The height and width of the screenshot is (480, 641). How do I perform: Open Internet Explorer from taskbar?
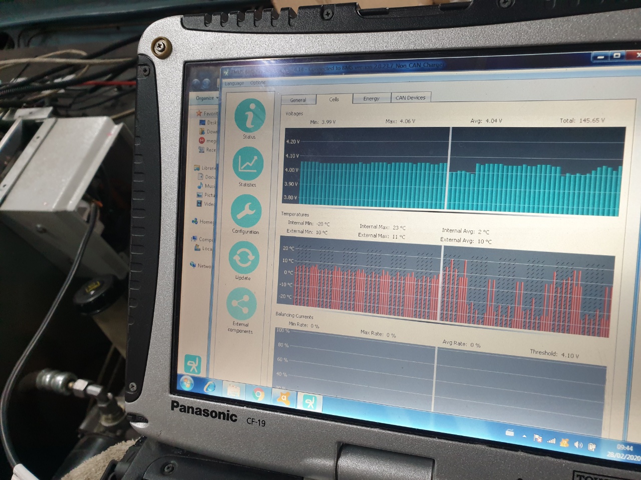pyautogui.click(x=210, y=387)
